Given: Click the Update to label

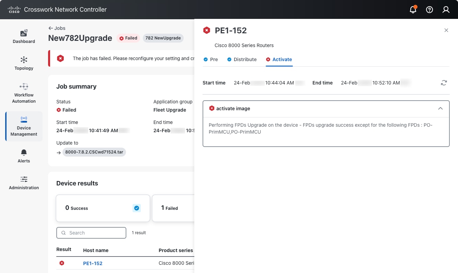Looking at the screenshot, I should [x=67, y=143].
